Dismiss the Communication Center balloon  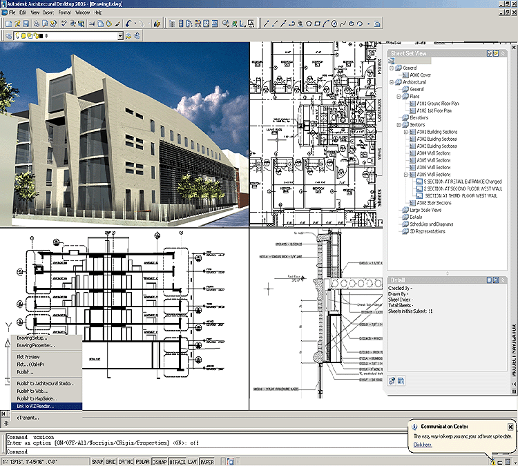pyautogui.click(x=510, y=427)
